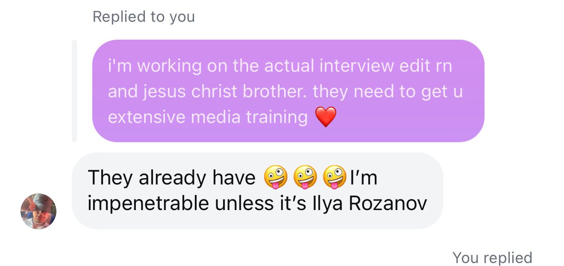Tap the 'extensive media training' text
Viewport: 564px width, 266px height.
207,117
